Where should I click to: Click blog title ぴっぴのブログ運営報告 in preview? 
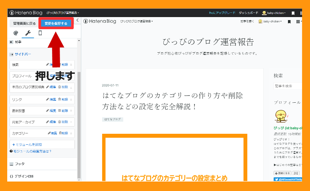click(208, 42)
